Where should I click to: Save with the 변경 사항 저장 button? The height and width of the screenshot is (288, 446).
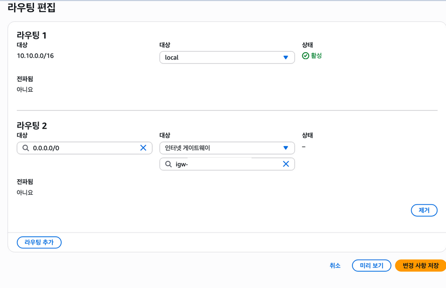click(x=420, y=266)
